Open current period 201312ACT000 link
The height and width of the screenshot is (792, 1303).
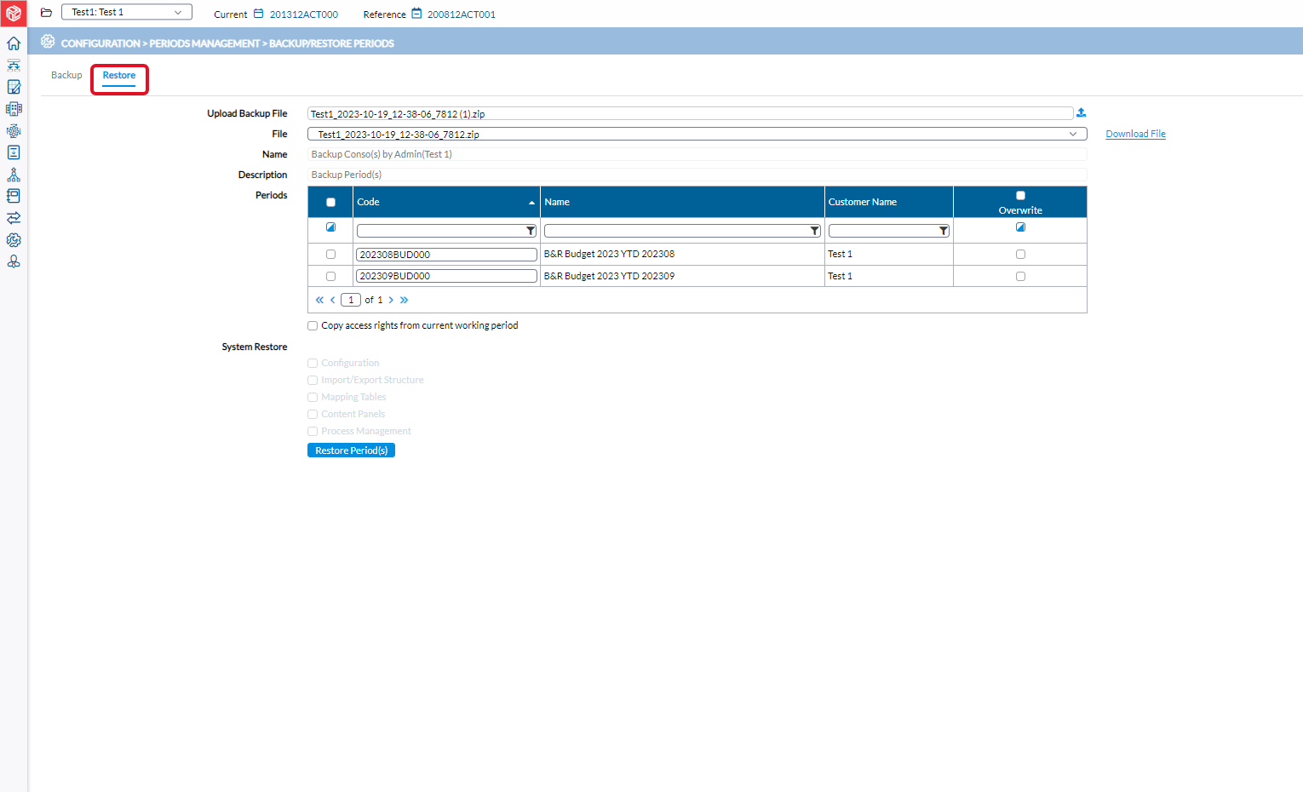click(x=304, y=14)
